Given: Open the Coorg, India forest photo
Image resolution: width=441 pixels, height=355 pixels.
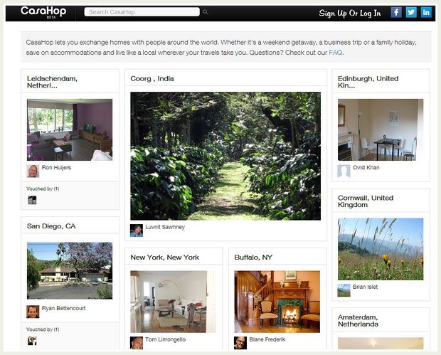Looking at the screenshot, I should [225, 156].
